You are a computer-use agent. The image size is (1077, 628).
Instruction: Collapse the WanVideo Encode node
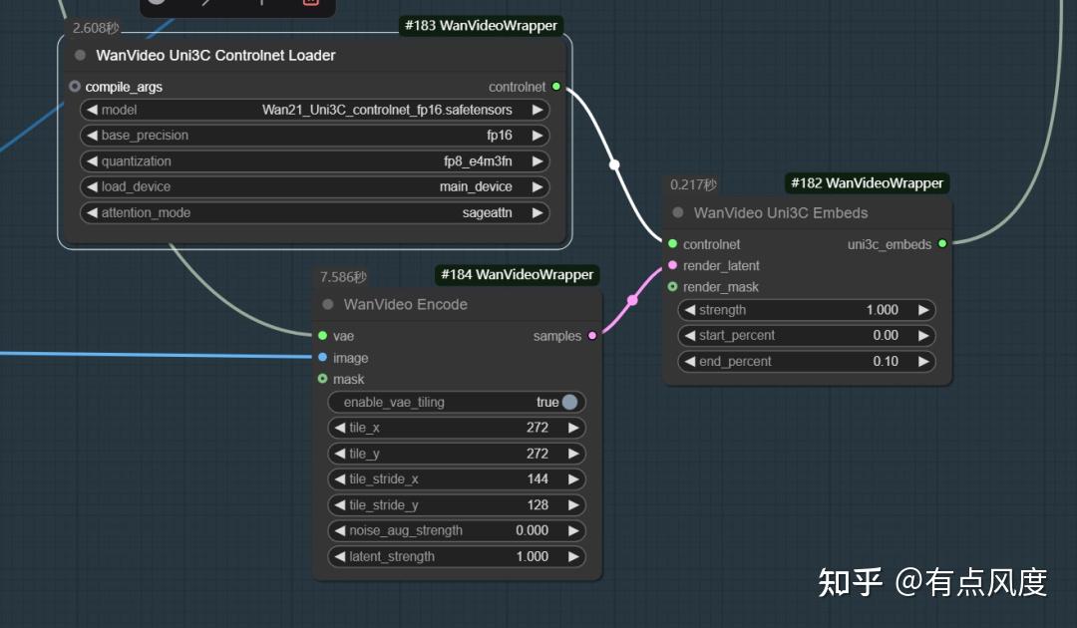click(x=327, y=304)
